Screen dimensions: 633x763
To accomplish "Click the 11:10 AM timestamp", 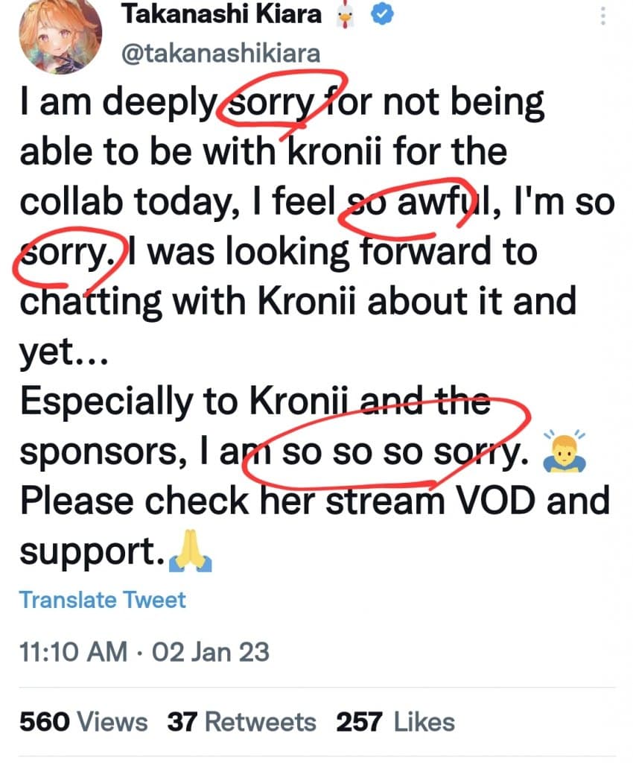I will [73, 653].
